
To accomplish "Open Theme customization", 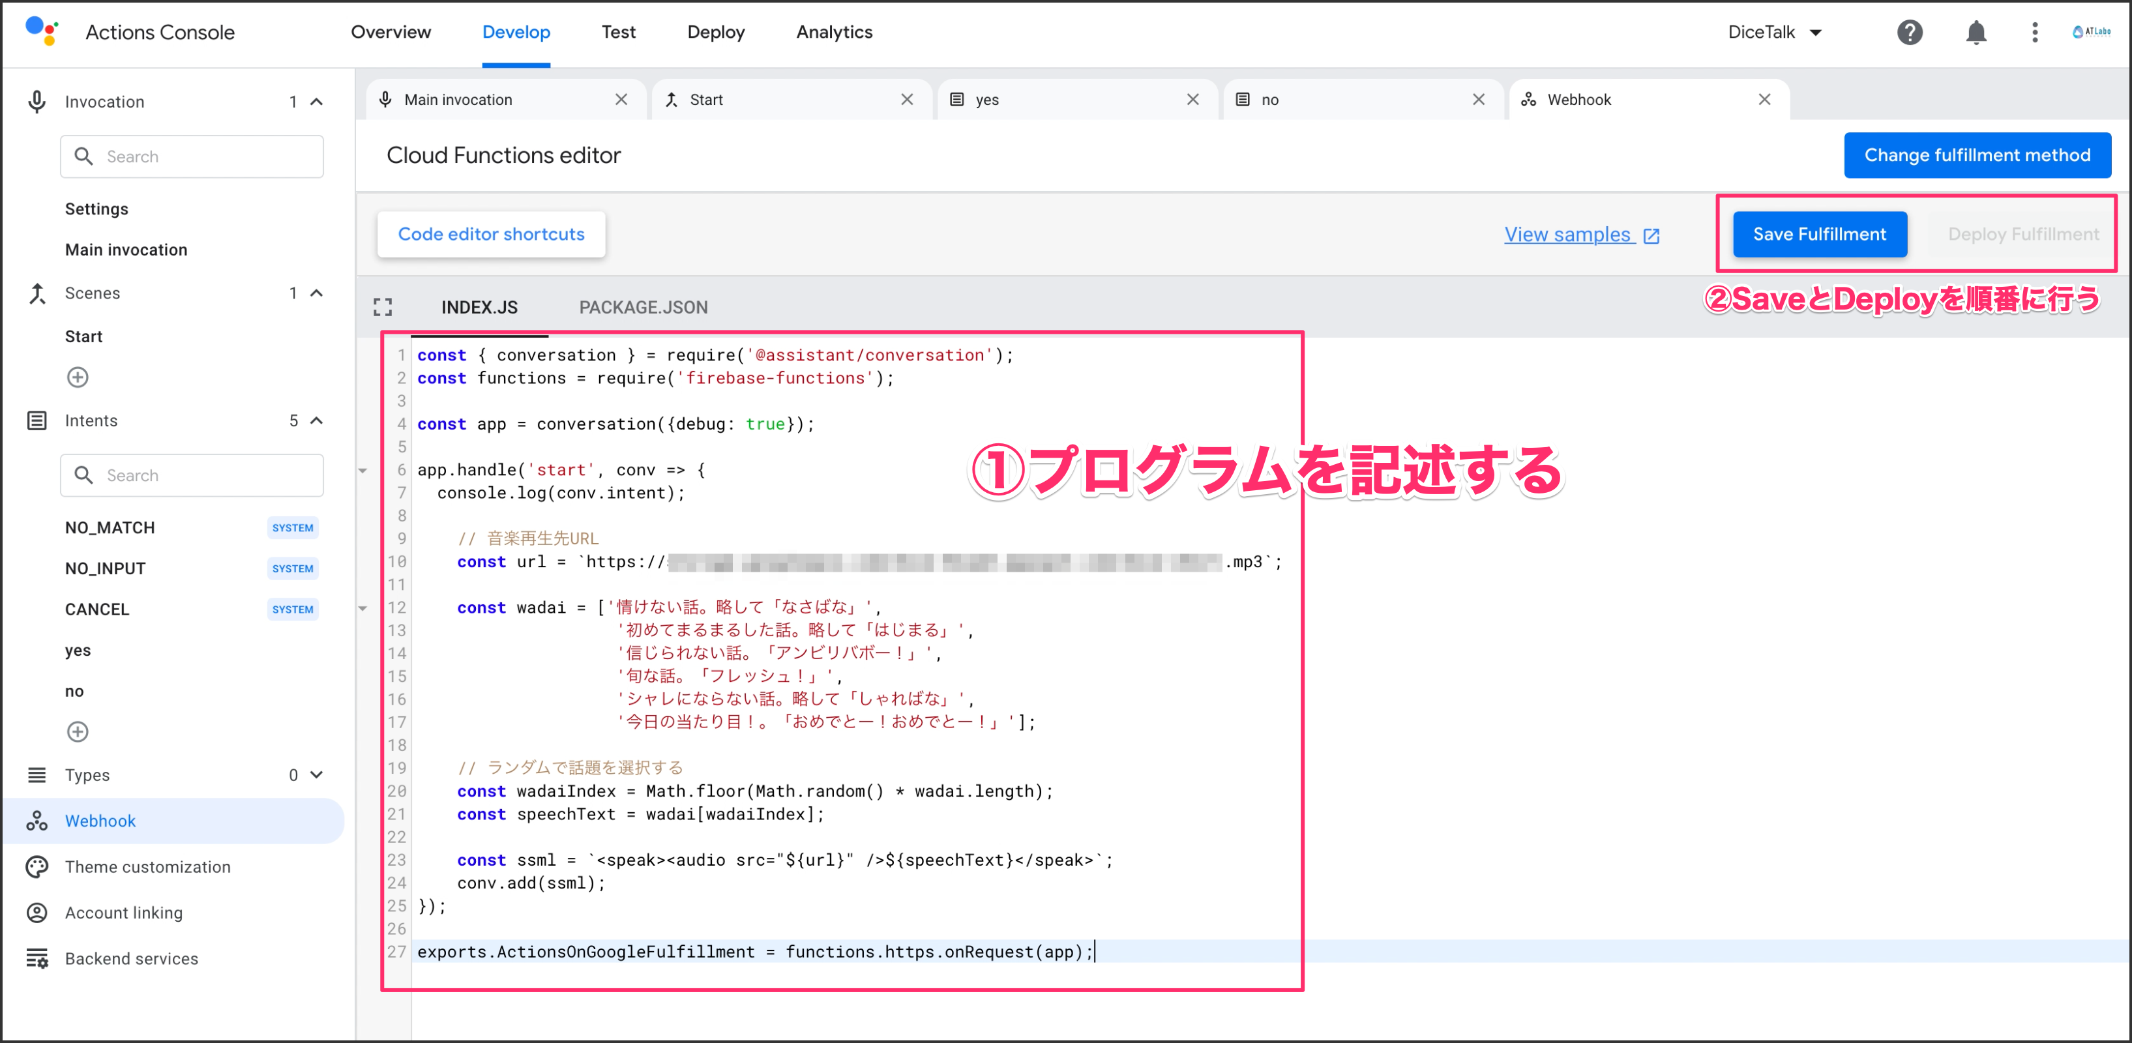I will click(148, 867).
